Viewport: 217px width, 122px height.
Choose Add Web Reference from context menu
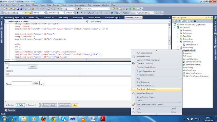[x=157, y=86]
